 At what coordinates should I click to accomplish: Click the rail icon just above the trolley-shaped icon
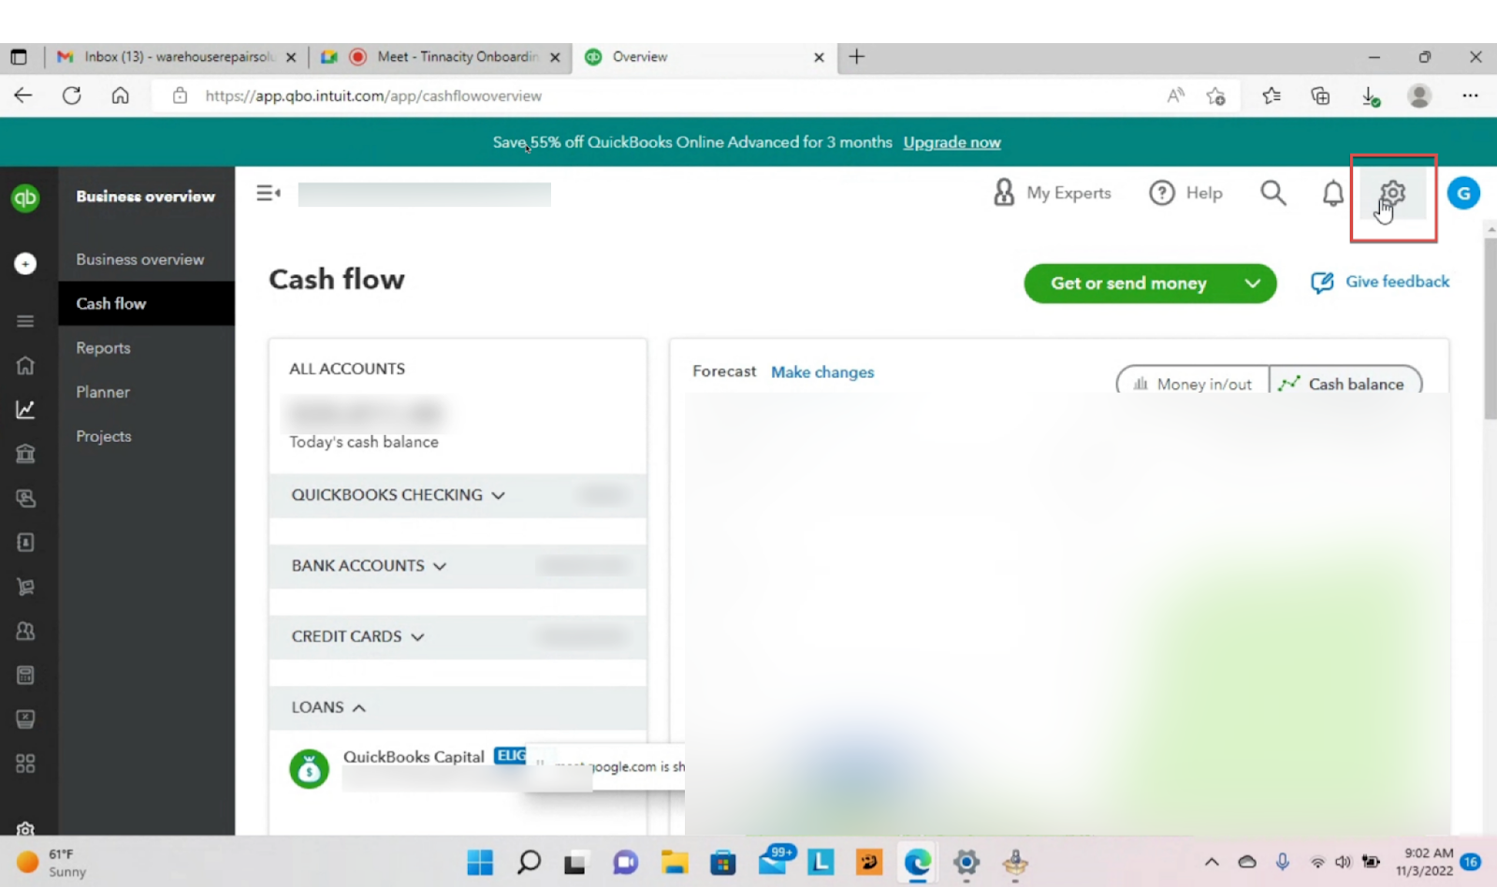[25, 543]
